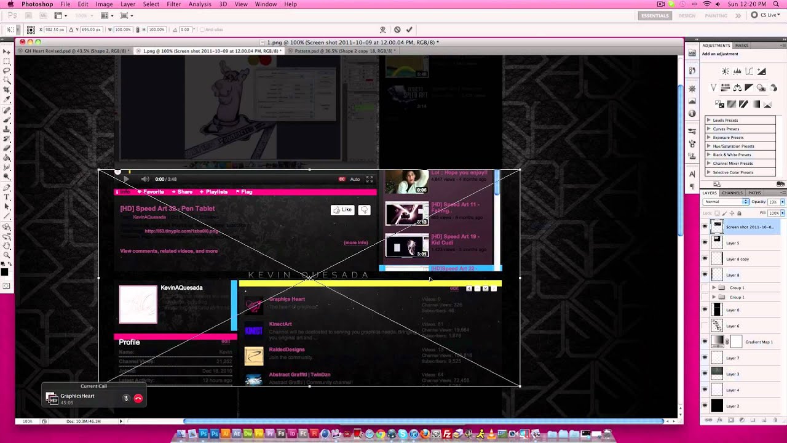This screenshot has width=787, height=443.
Task: Toggle visibility of Layer 3
Action: click(705, 373)
